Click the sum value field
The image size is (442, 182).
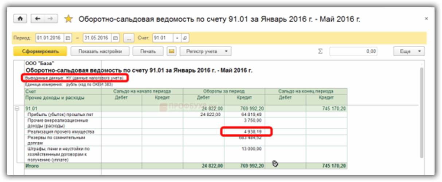tap(353, 52)
